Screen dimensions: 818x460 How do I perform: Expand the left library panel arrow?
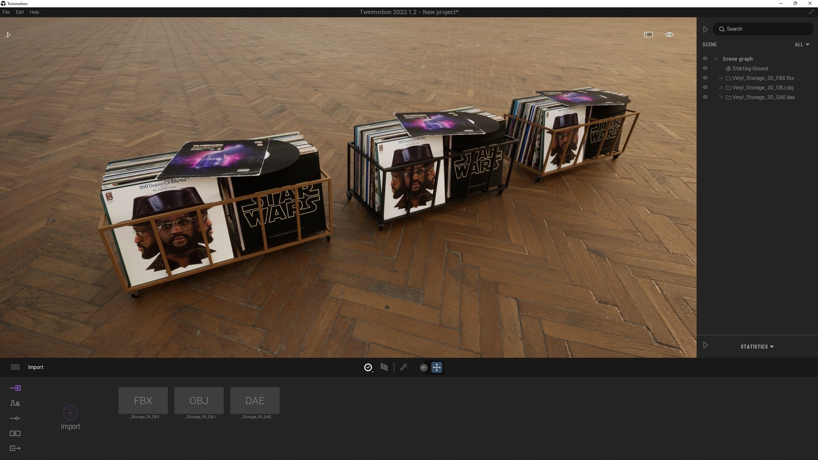(x=8, y=34)
